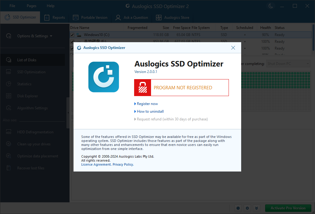Click the Disk Explorer sidebar icon
The height and width of the screenshot is (214, 315).
[x=9, y=96]
